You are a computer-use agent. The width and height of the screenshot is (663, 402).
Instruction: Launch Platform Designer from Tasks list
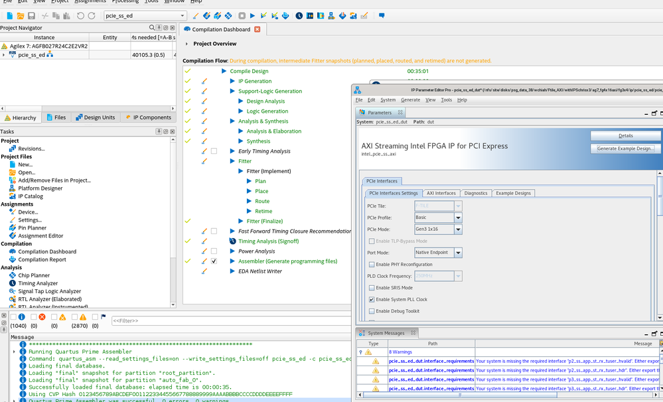(40, 188)
